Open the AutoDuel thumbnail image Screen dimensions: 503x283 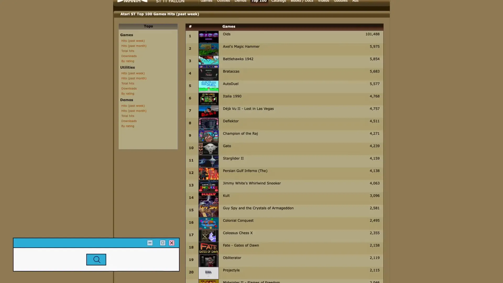point(209,87)
